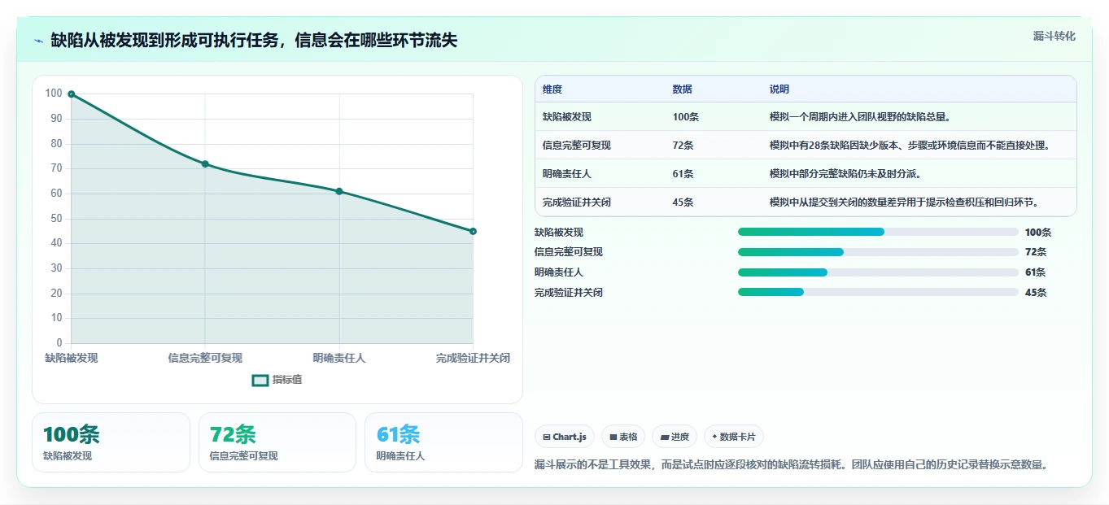
Task: Select the 数据卡片 tag
Action: 734,437
